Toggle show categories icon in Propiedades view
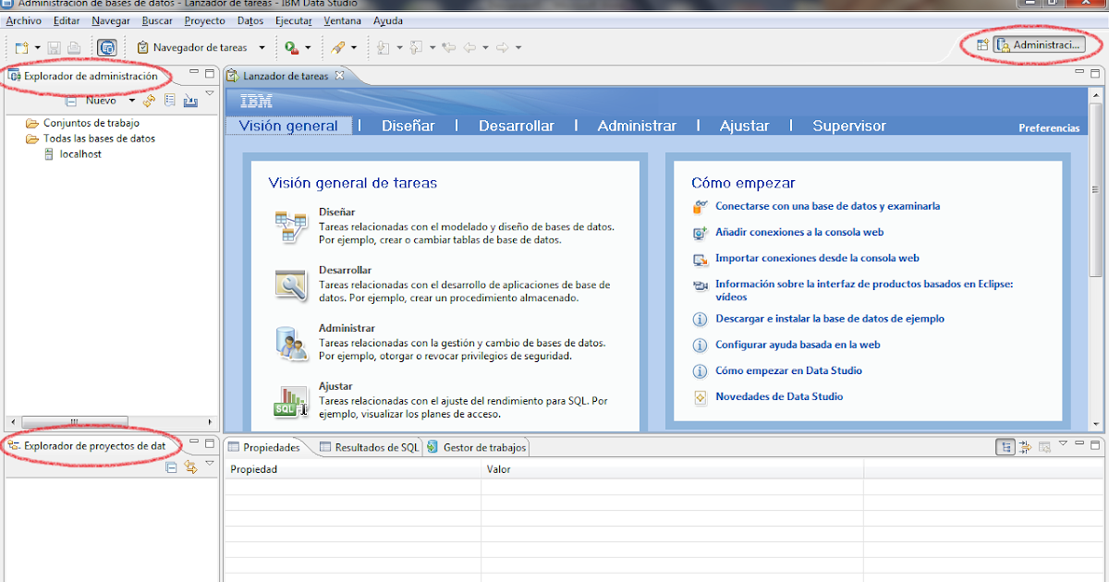 [x=1005, y=447]
